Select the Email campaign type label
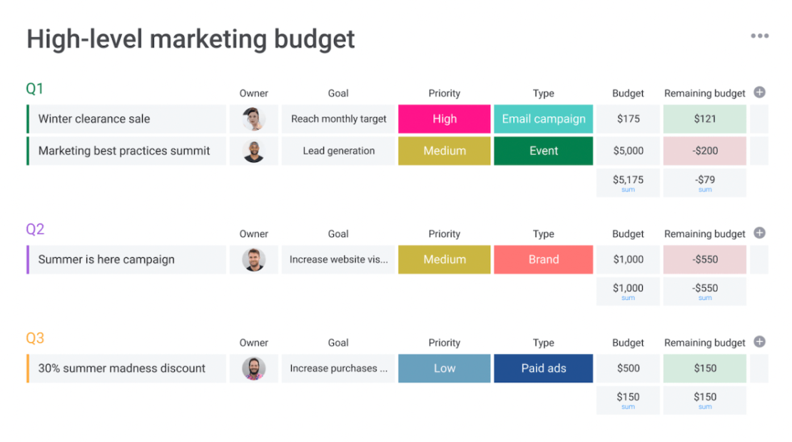Screen dimensions: 792x442 (x=543, y=119)
